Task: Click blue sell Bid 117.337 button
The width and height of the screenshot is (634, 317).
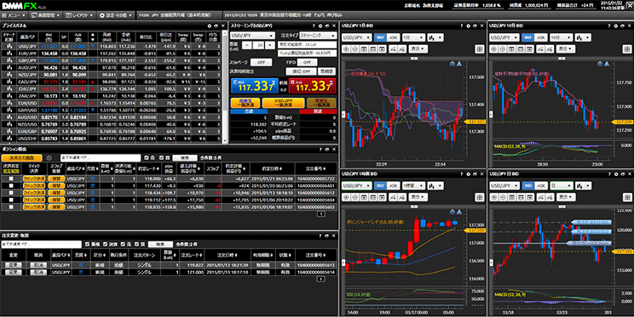Action: point(255,86)
